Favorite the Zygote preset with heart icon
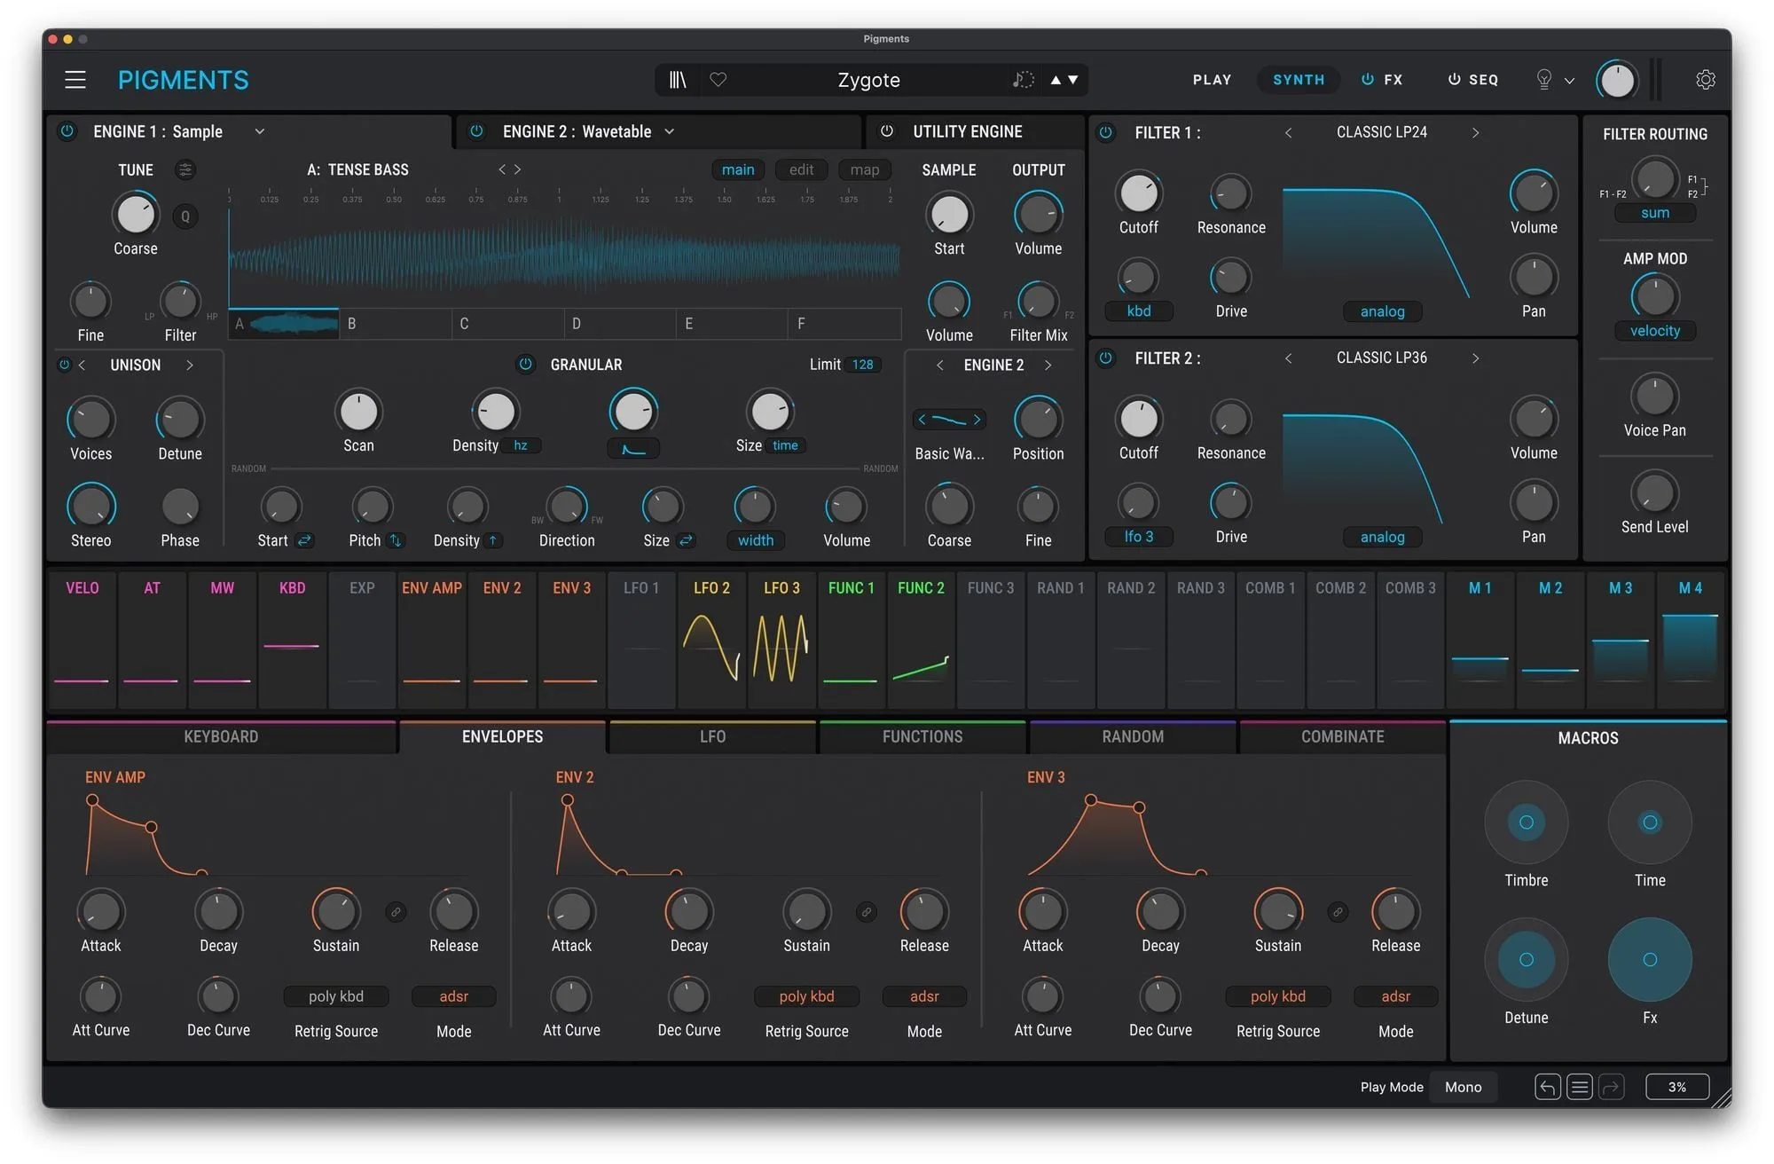This screenshot has width=1774, height=1164. [718, 80]
